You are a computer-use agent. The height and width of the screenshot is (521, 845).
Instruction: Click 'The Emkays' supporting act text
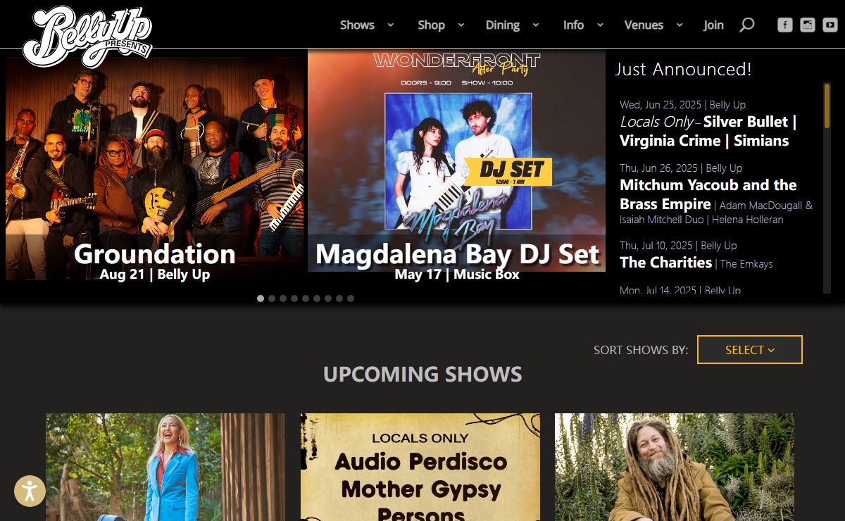point(746,264)
